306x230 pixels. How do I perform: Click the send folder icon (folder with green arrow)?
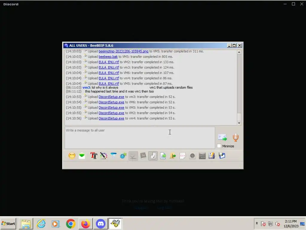(173, 156)
